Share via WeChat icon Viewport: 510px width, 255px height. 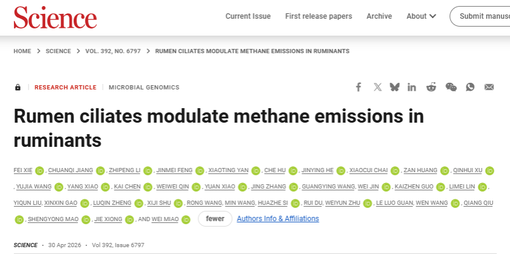pyautogui.click(x=451, y=87)
